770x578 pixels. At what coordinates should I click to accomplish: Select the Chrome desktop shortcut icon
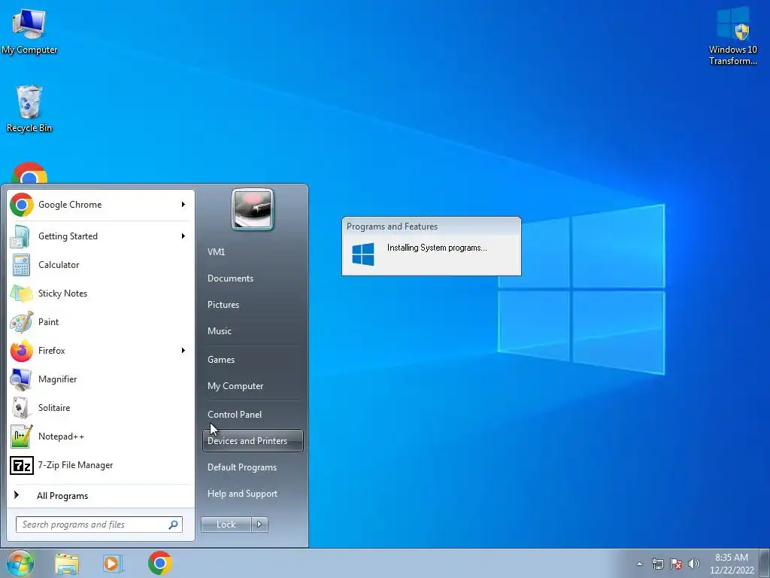click(29, 173)
